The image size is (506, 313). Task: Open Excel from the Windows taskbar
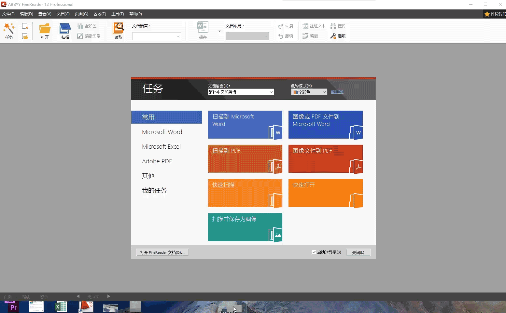pos(61,306)
